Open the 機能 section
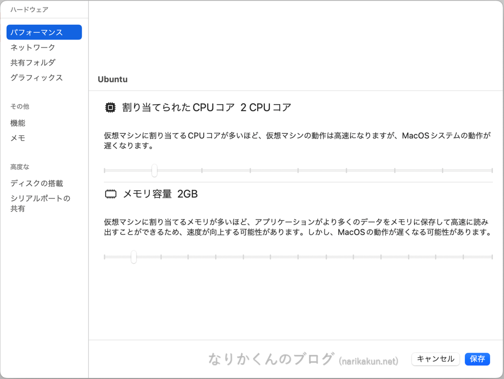 point(17,123)
